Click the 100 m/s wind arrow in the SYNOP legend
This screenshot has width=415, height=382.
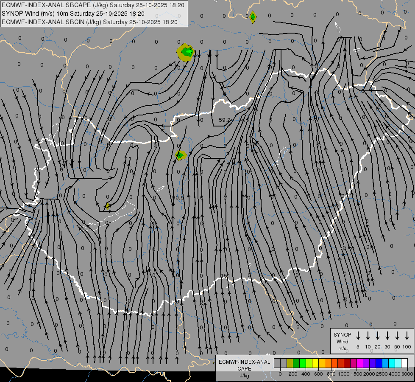(x=407, y=335)
